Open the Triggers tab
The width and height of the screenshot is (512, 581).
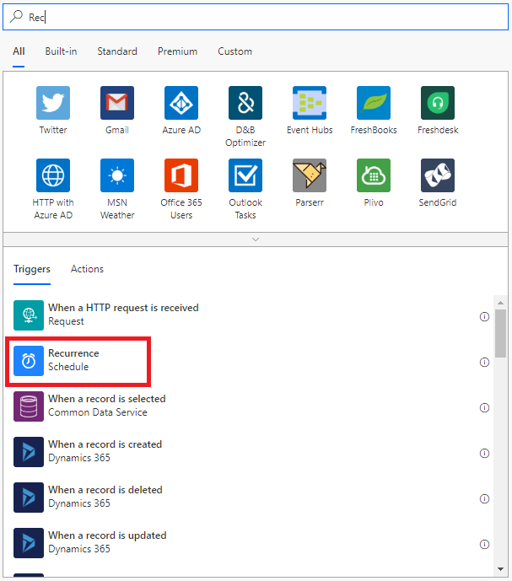pos(32,269)
